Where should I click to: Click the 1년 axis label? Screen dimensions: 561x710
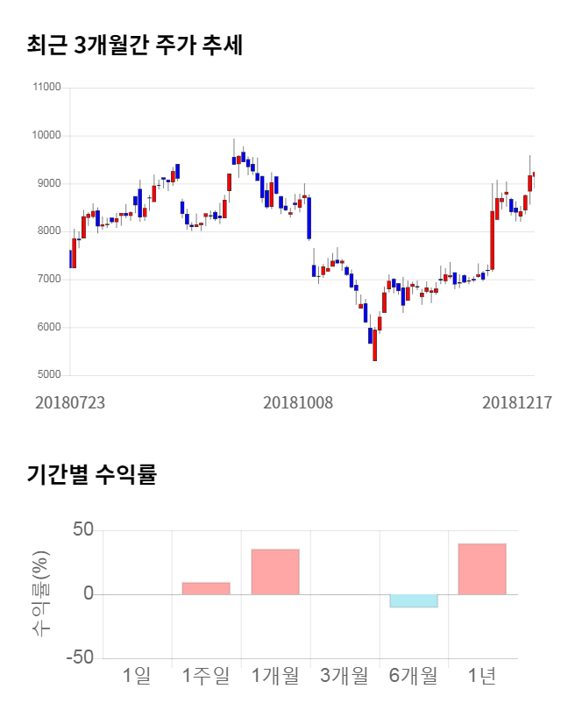482,676
